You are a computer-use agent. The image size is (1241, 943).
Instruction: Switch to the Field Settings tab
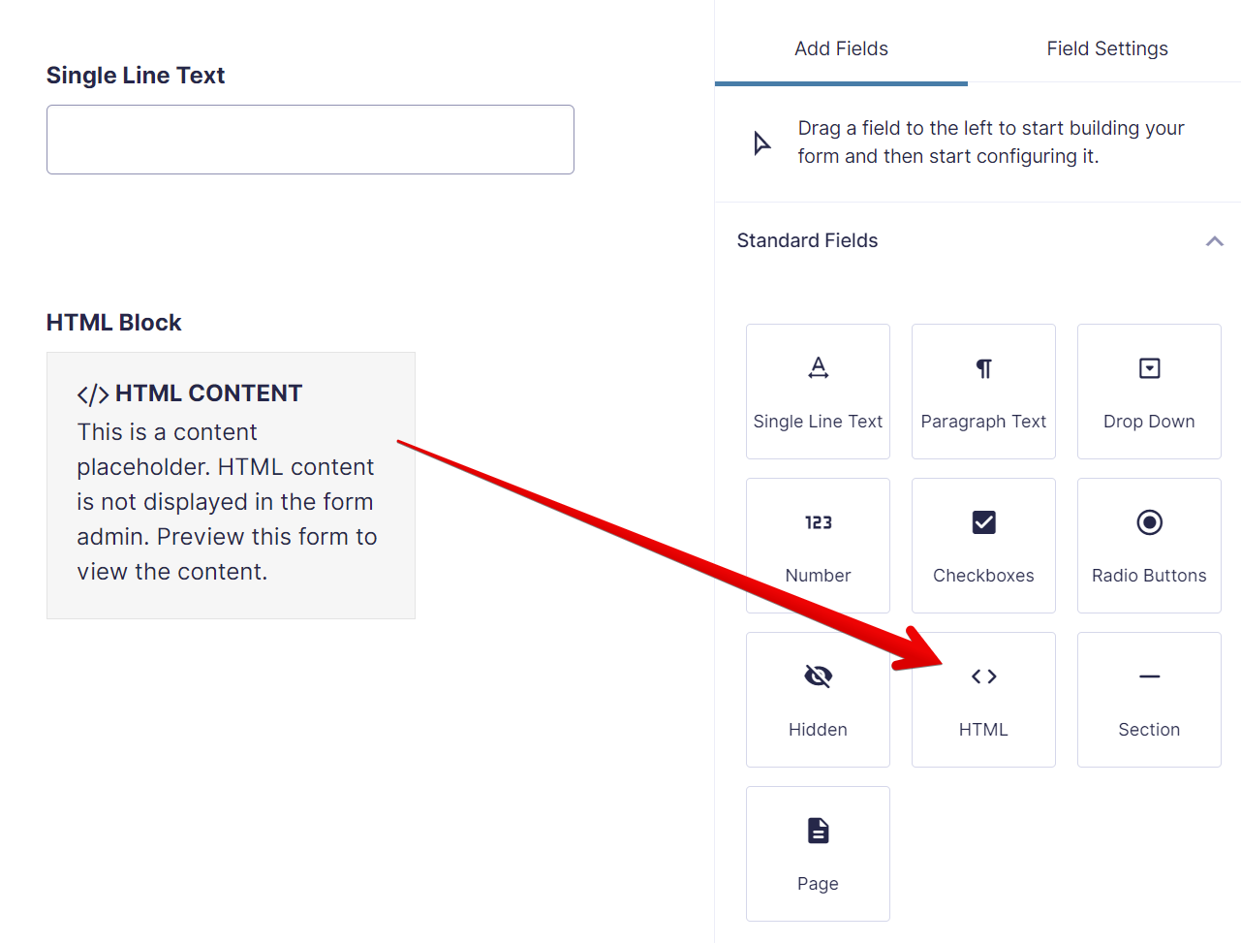pyautogui.click(x=1106, y=48)
